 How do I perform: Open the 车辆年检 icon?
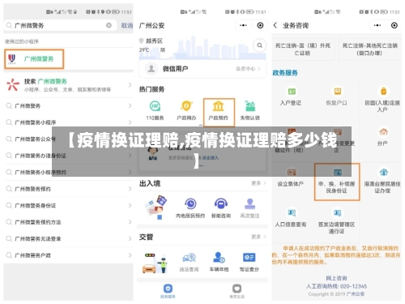219,258
